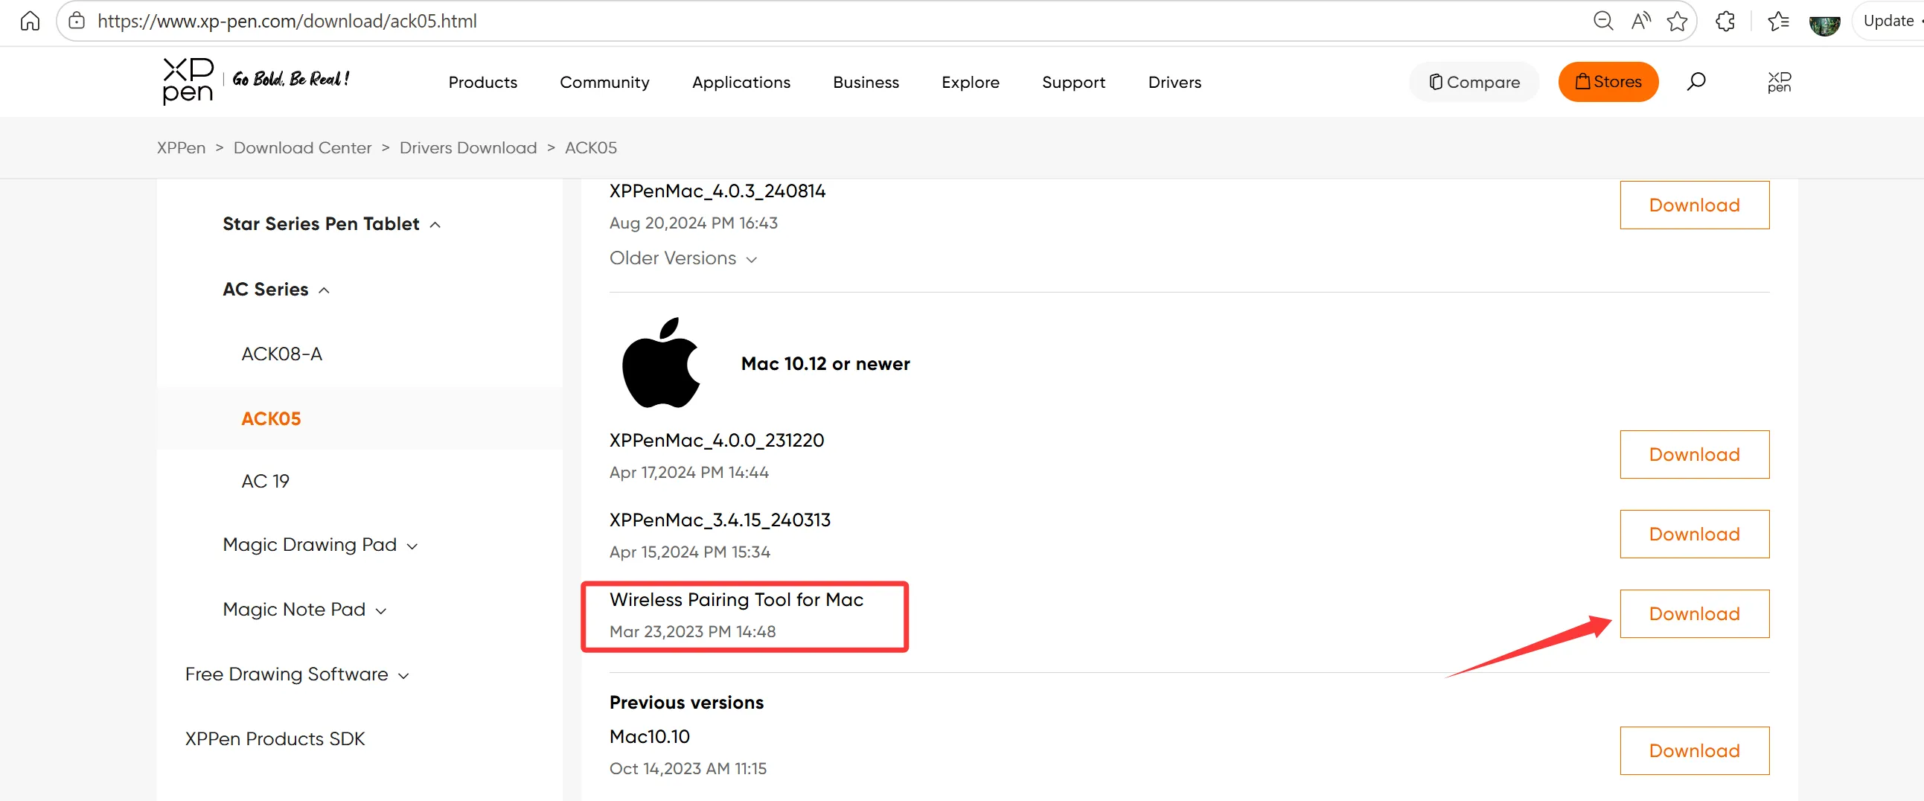Click the browser address bar URL
The image size is (1924, 801).
[287, 21]
